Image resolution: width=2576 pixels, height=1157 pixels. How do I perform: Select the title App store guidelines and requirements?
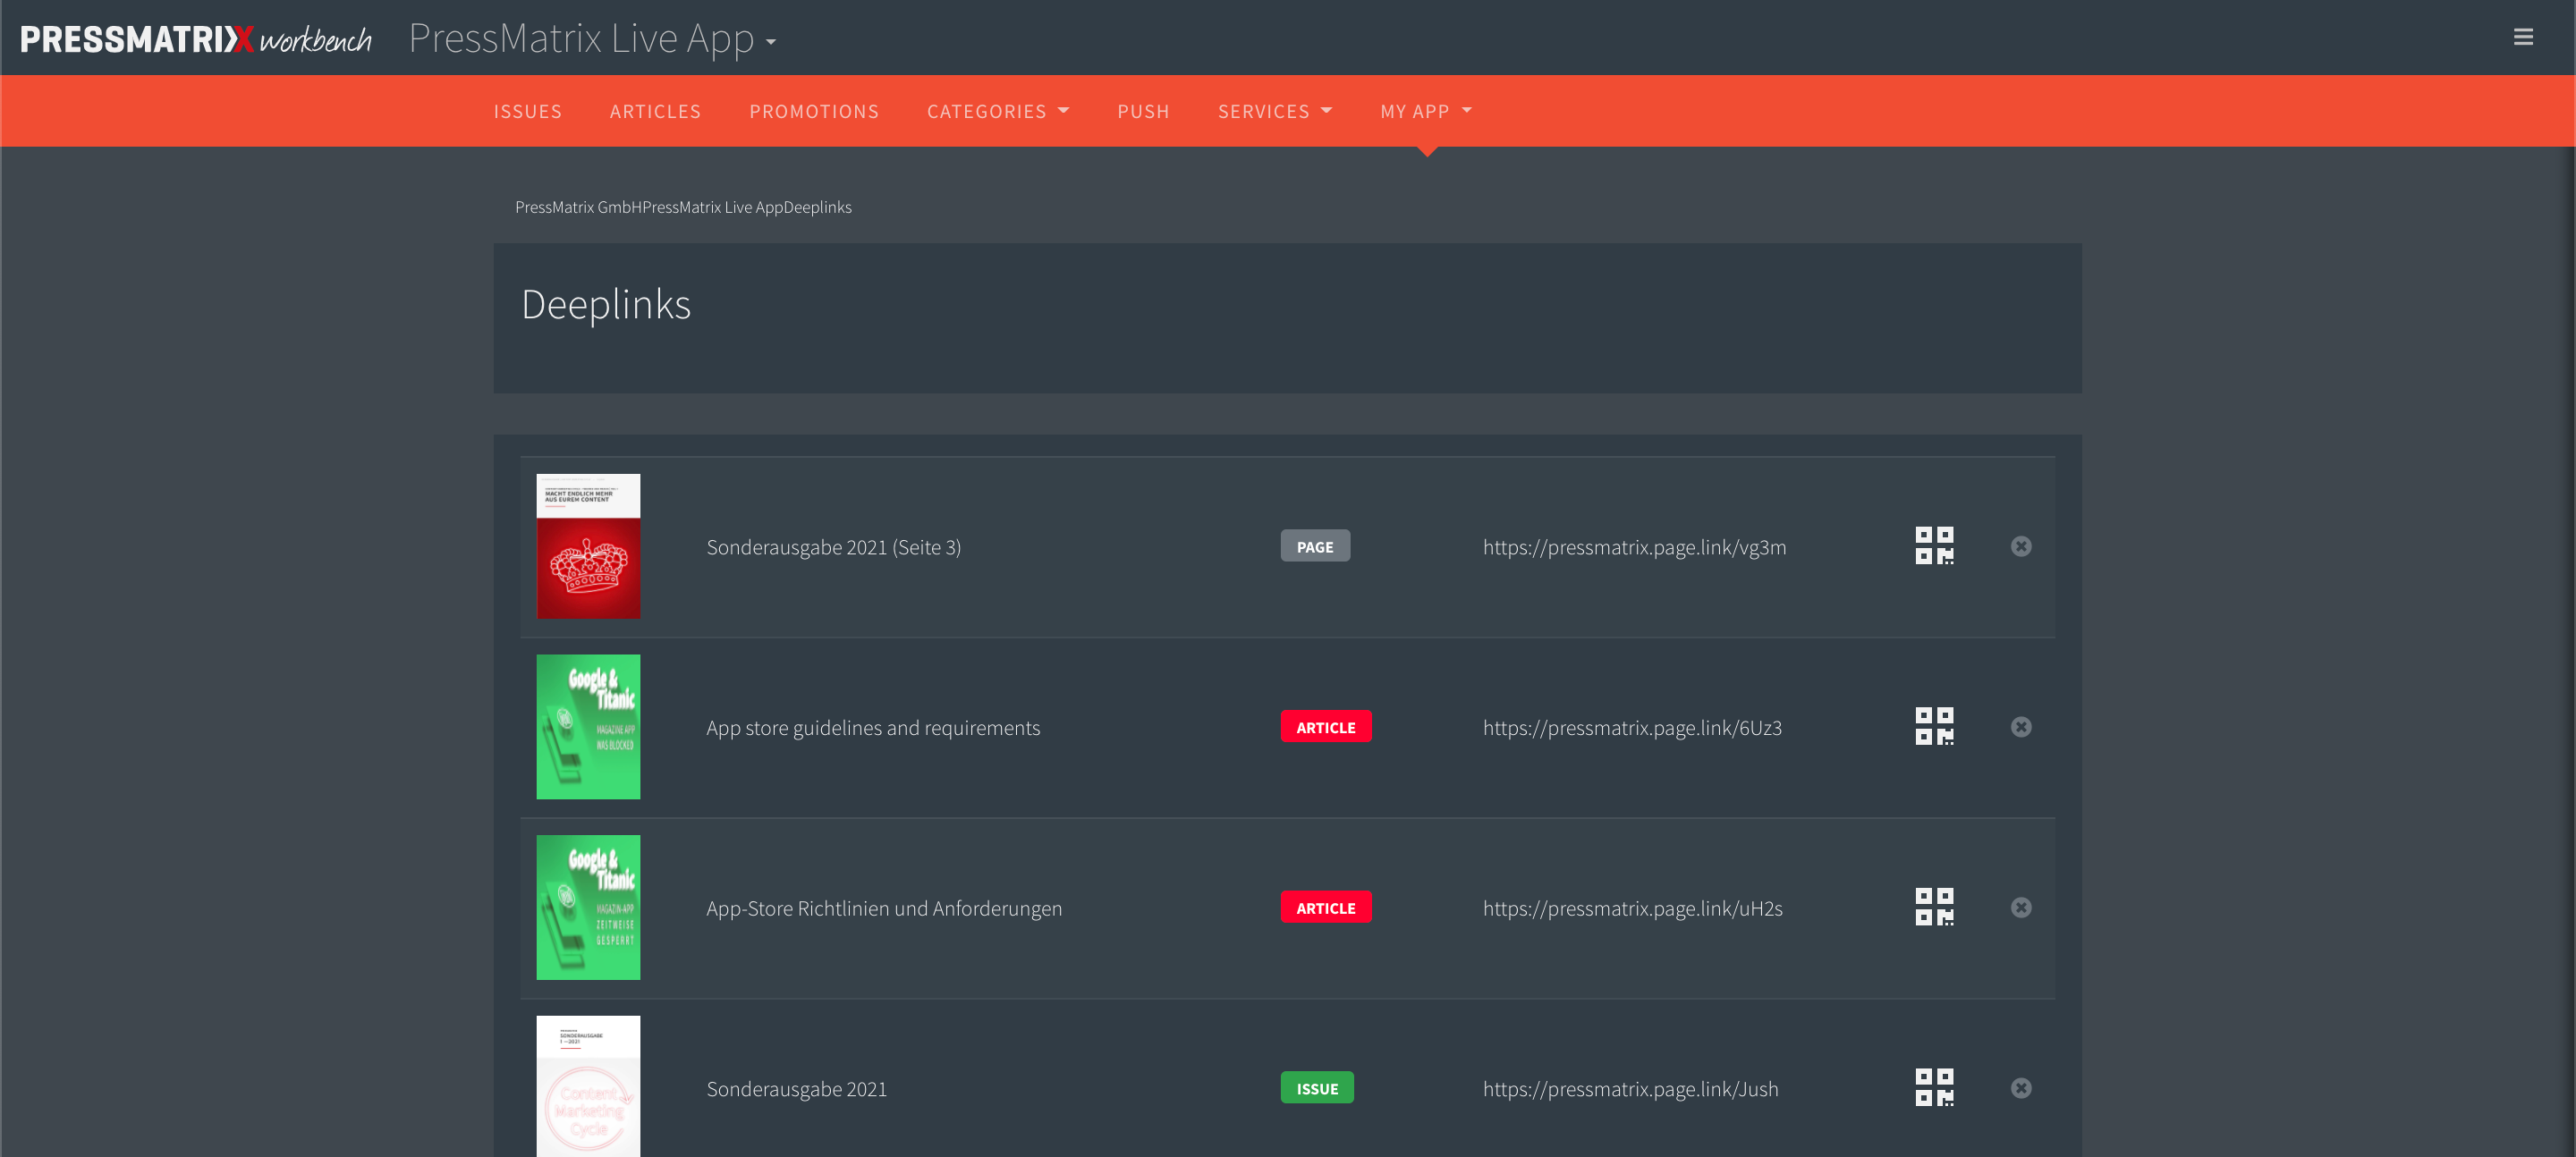873,728
